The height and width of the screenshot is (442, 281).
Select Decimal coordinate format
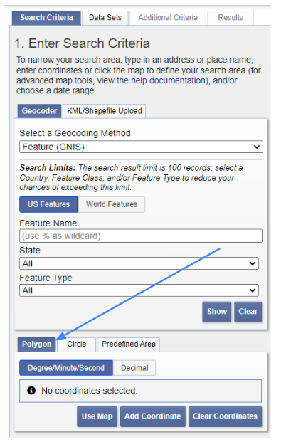(x=134, y=368)
